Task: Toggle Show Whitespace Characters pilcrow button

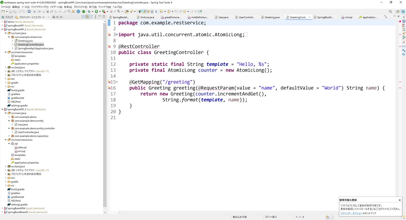Action: click(156, 11)
